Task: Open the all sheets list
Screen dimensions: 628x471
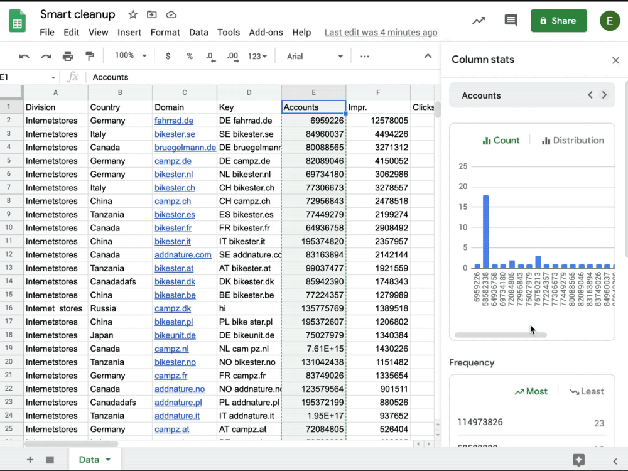Action: (x=50, y=460)
